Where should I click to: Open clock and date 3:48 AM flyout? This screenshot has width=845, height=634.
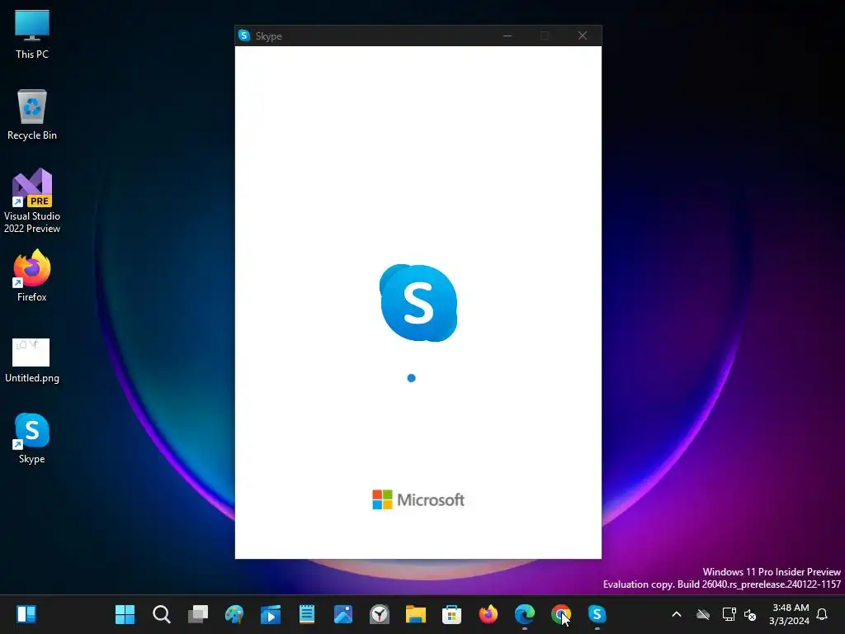(790, 614)
